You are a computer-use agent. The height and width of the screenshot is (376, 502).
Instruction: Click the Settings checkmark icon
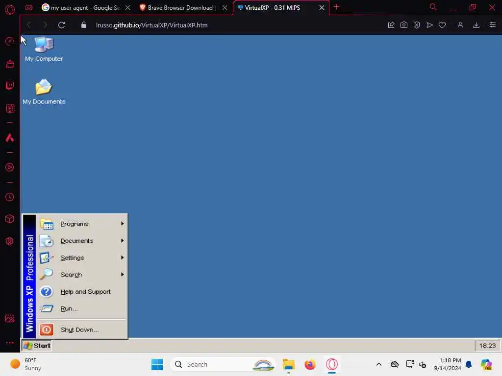47,258
